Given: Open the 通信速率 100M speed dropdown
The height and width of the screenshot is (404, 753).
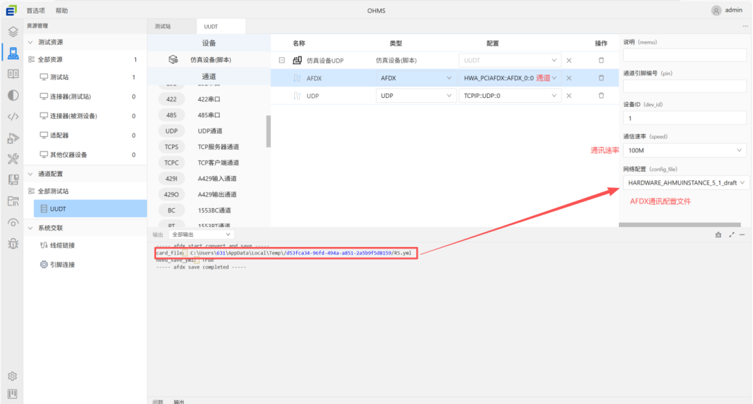Looking at the screenshot, I should 684,150.
